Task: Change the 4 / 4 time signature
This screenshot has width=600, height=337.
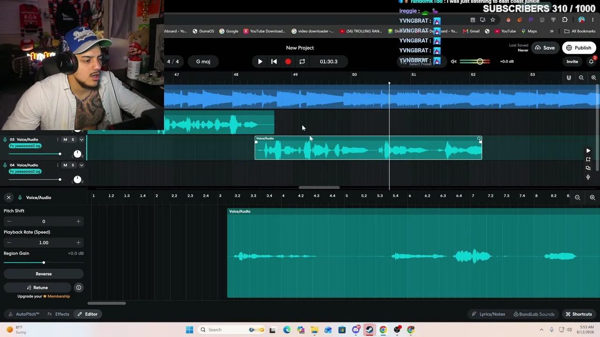Action: [173, 61]
